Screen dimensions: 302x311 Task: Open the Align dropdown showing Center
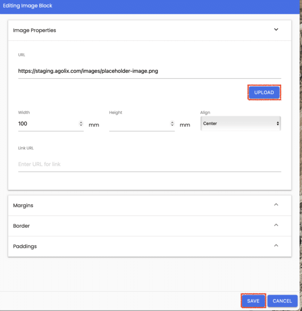click(x=241, y=123)
